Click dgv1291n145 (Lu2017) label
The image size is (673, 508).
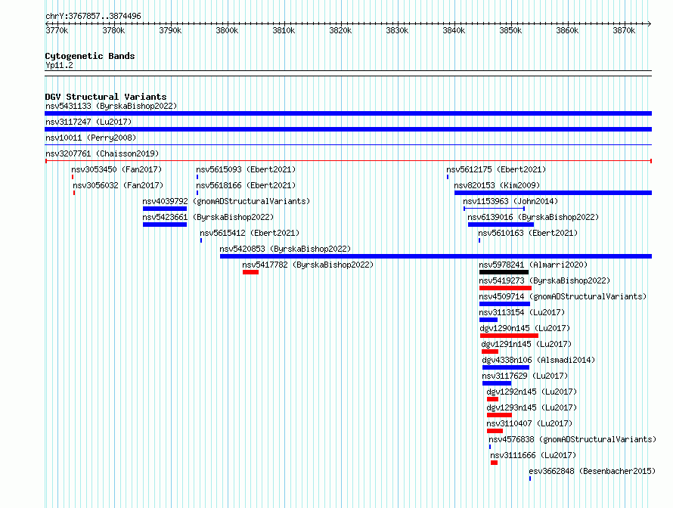click(x=526, y=344)
